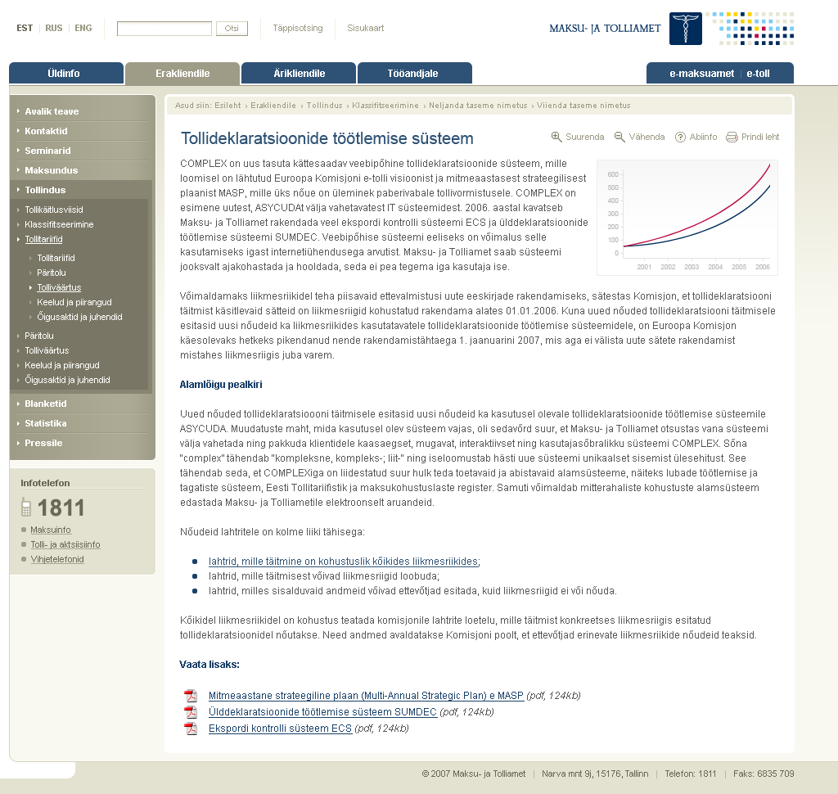Go to Esileht in breadcrumb
The image size is (838, 794).
(228, 106)
